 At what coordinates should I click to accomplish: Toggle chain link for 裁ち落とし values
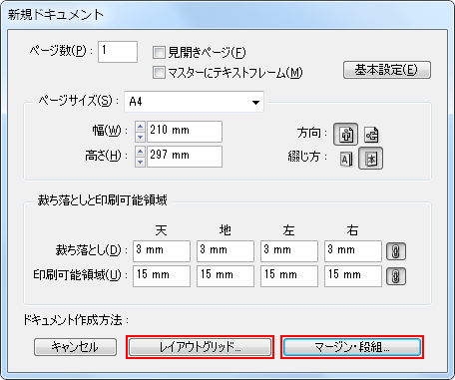(396, 251)
